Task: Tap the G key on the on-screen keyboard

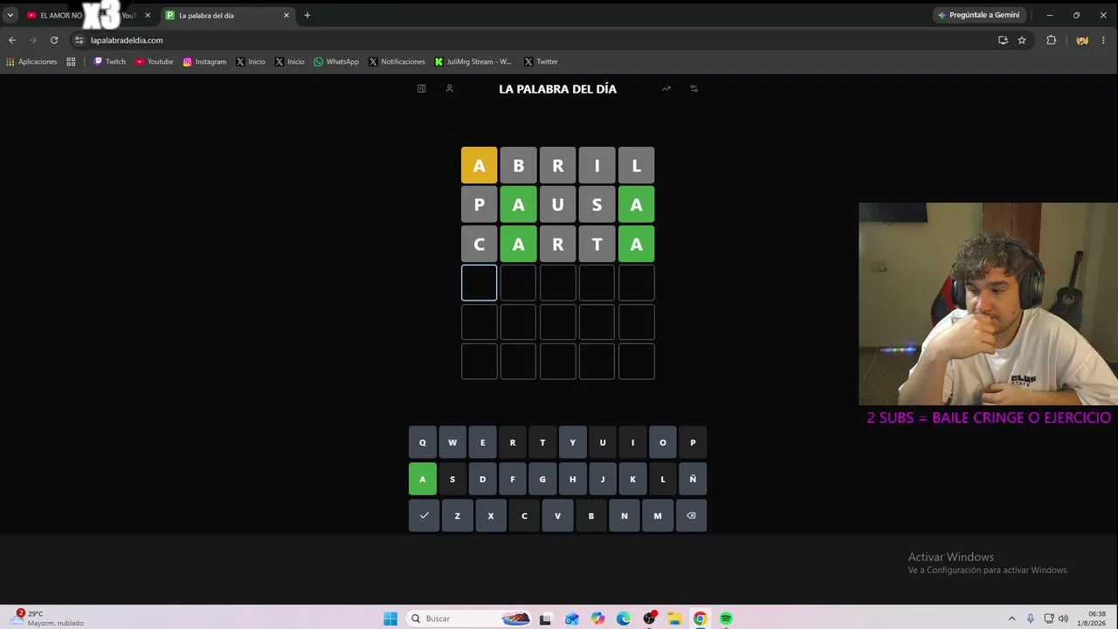Action: click(542, 479)
